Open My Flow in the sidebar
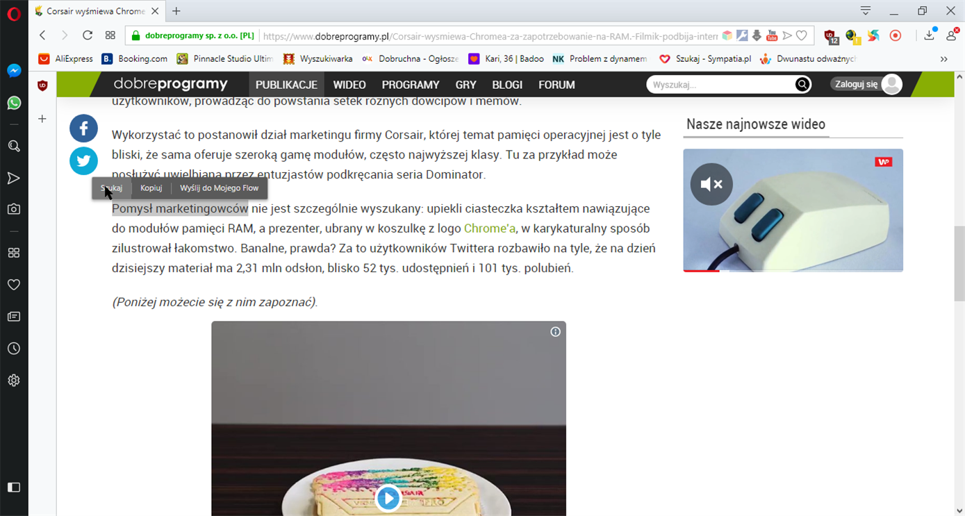This screenshot has height=516, width=965. point(14,178)
